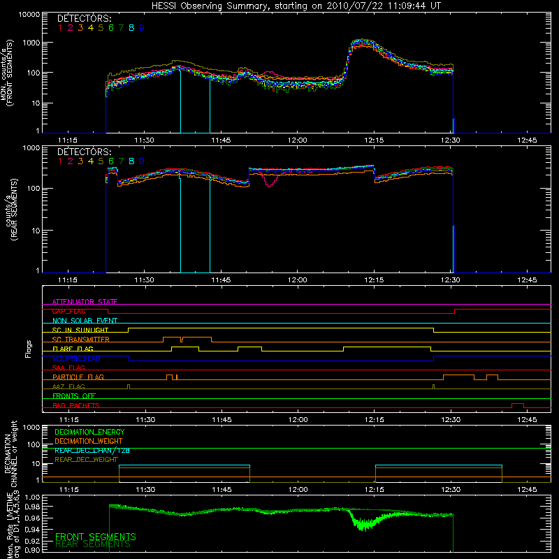Click blue detector 9 in the front segments legend
559x559 pixels.
(142, 28)
